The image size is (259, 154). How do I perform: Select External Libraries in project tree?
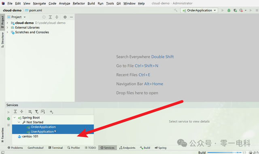(27, 27)
